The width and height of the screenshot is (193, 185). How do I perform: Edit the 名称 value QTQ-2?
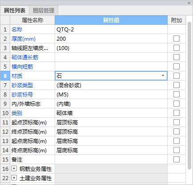pos(111,30)
